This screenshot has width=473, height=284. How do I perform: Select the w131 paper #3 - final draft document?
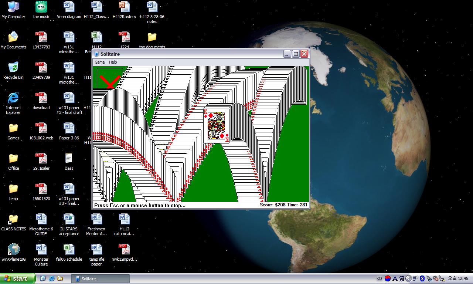pyautogui.click(x=69, y=103)
